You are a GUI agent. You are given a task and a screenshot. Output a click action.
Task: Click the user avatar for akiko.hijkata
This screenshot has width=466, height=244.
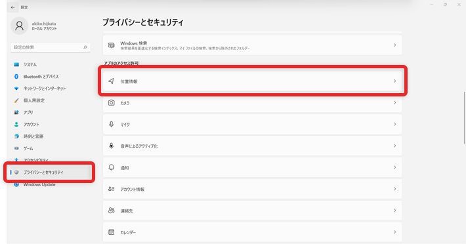[x=19, y=26]
